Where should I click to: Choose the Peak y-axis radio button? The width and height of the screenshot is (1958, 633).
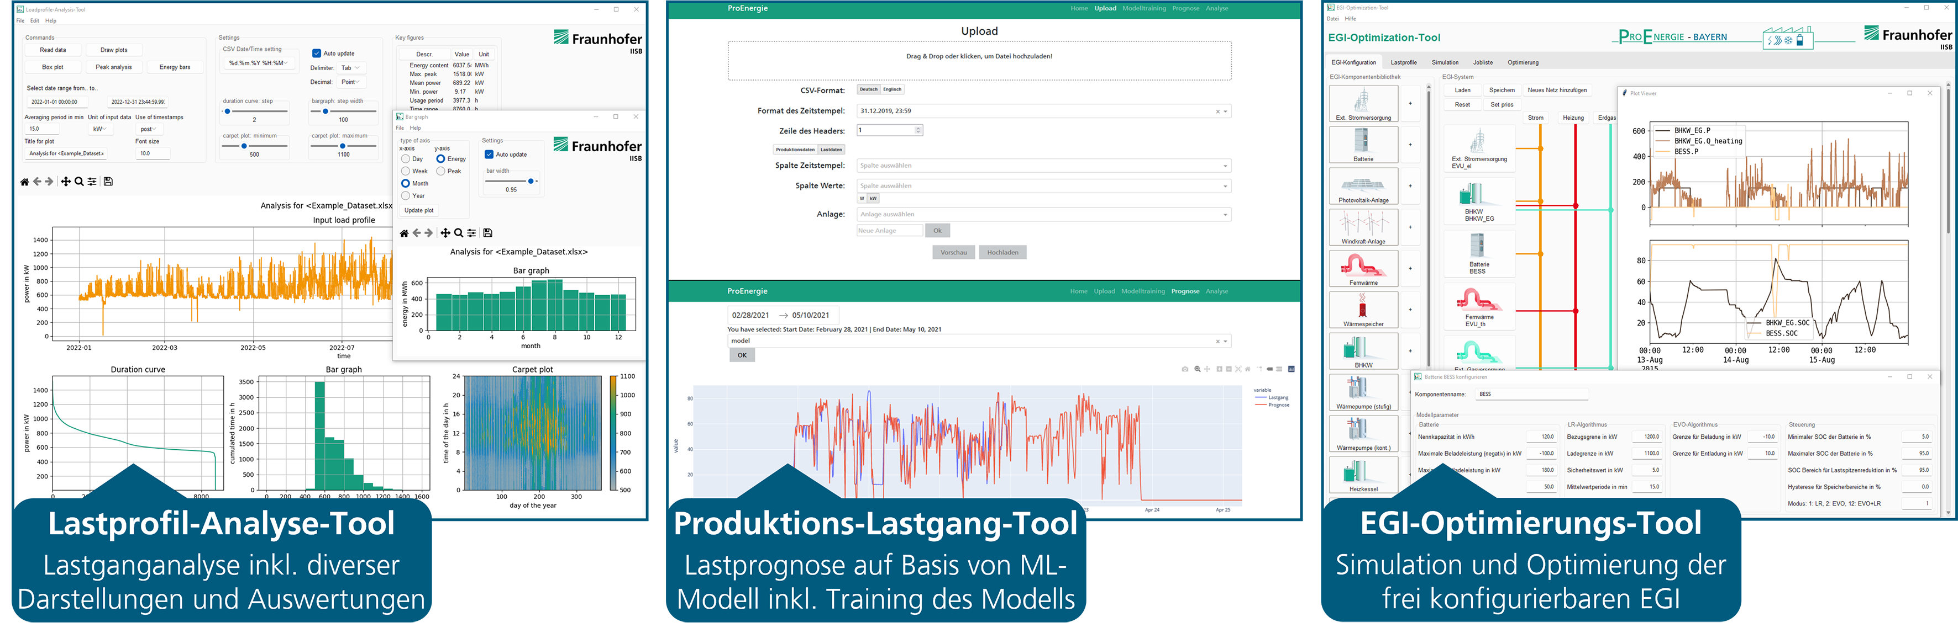[x=441, y=172]
